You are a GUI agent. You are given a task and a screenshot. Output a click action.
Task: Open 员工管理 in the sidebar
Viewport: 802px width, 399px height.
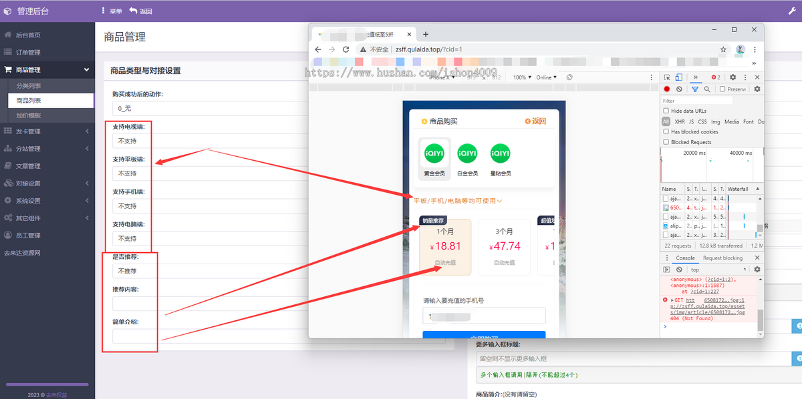47,235
